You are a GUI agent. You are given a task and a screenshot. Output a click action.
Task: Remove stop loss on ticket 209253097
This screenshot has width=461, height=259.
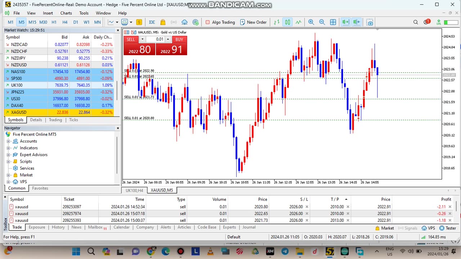(307, 207)
